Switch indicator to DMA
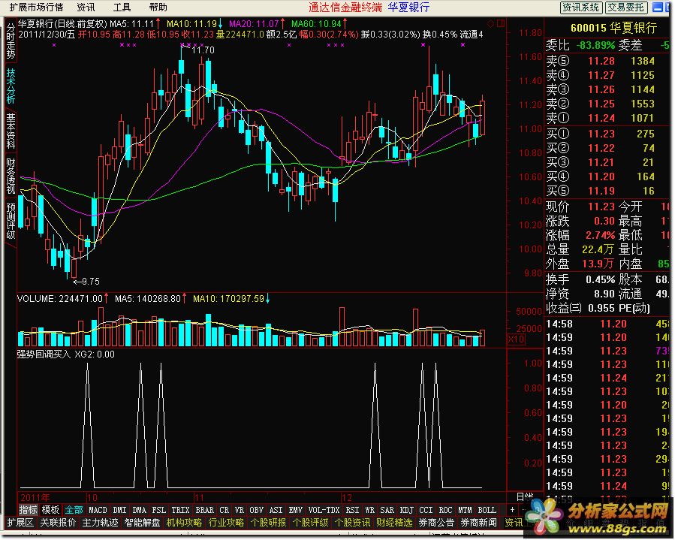The image size is (675, 540). tap(139, 510)
